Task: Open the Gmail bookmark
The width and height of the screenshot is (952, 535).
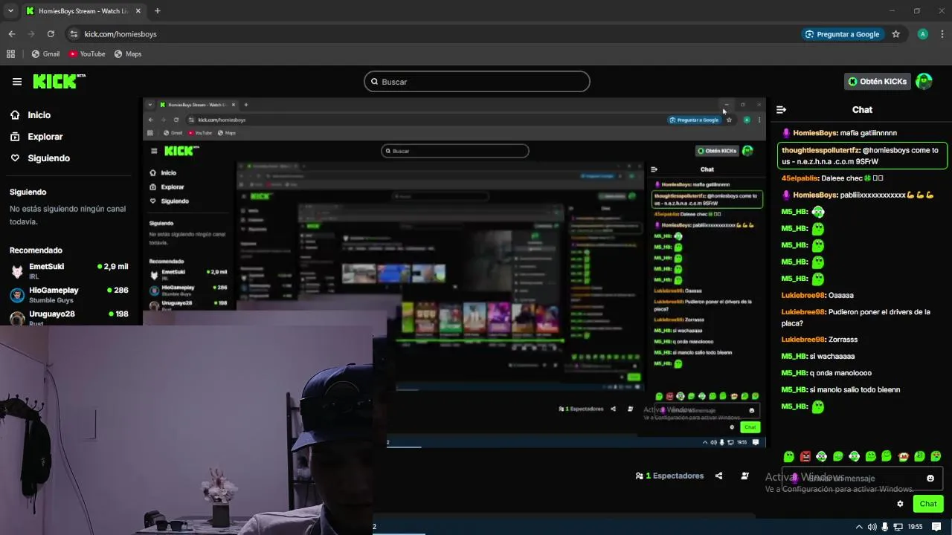Action: [x=45, y=54]
